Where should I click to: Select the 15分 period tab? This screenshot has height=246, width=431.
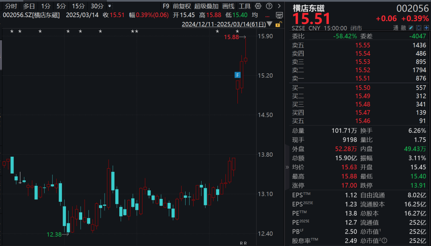78,6
